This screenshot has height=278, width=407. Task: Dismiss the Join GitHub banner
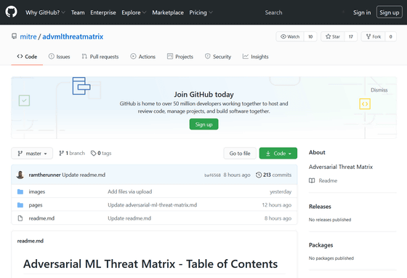tap(379, 90)
